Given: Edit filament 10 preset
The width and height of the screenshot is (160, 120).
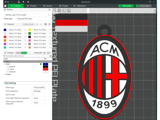Looking at the screenshot, I should coord(50,44).
